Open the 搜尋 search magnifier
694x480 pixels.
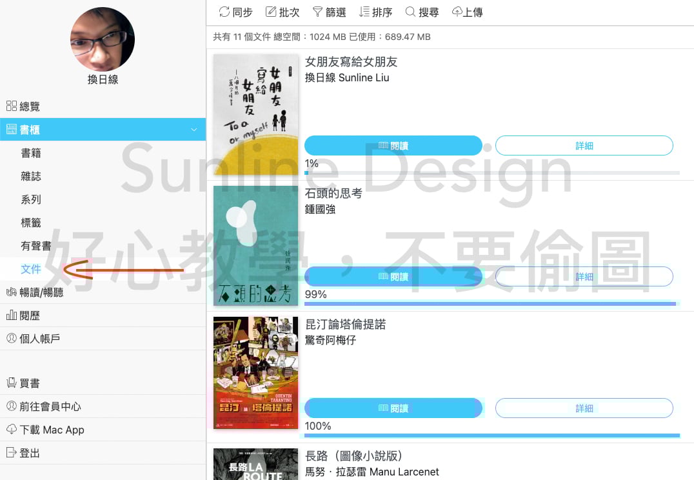pyautogui.click(x=410, y=12)
